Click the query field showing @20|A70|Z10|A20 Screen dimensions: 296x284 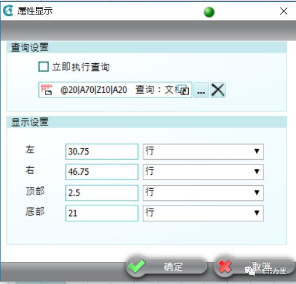[x=115, y=90]
